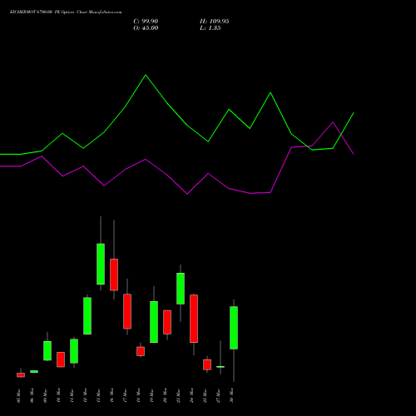
Task: Click the 17 Mar date label
Action: pos(125,395)
